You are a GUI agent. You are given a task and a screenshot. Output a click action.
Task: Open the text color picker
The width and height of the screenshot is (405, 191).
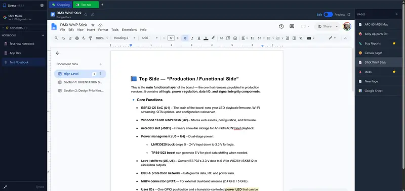click(x=206, y=38)
